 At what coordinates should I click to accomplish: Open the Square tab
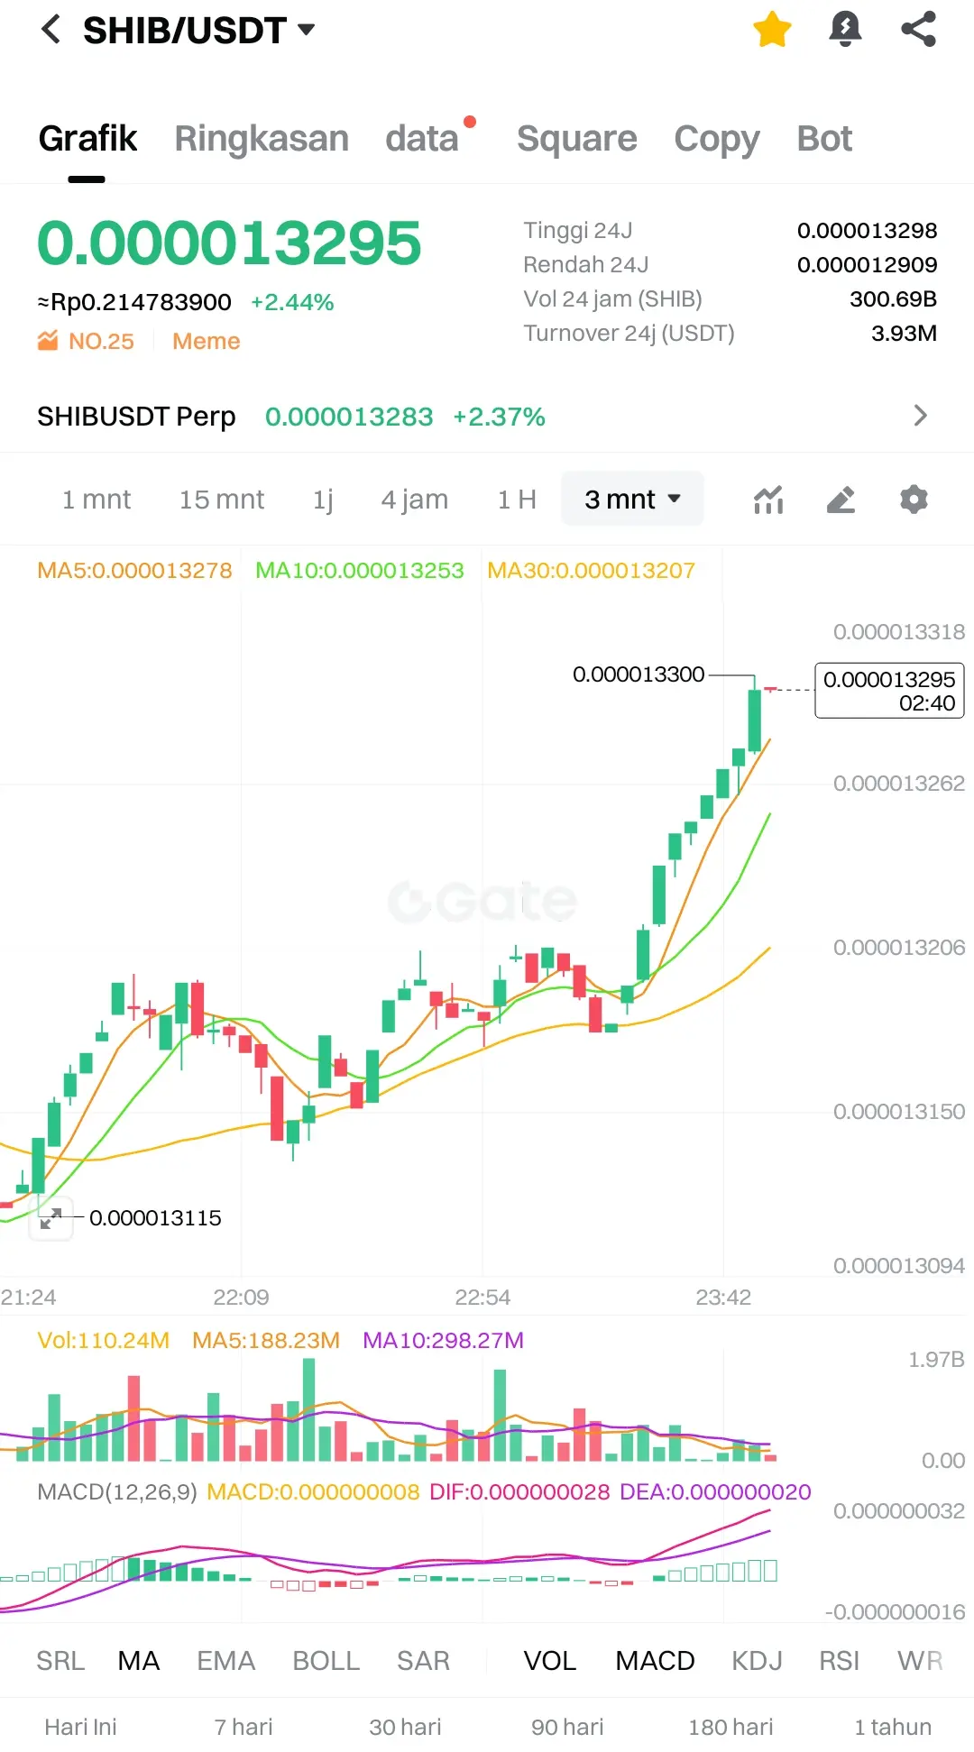(x=577, y=139)
